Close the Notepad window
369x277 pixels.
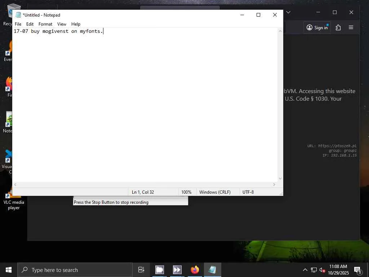tap(275, 15)
